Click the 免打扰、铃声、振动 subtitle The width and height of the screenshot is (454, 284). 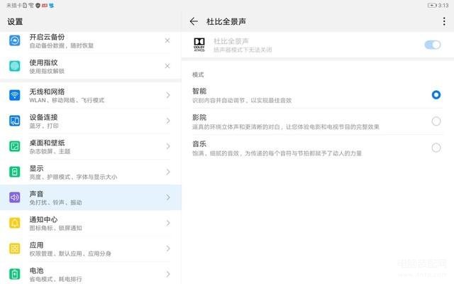pos(55,202)
